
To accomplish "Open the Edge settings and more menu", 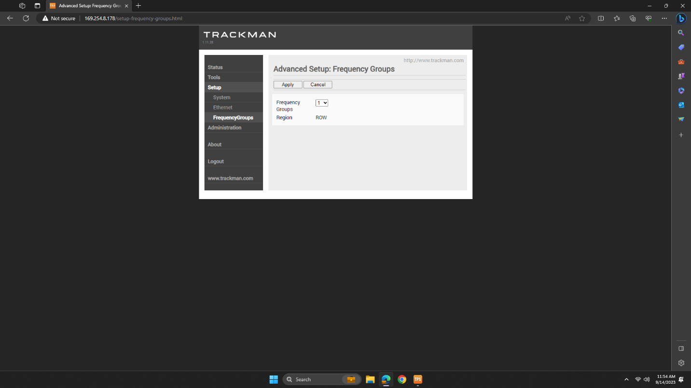I will (x=664, y=18).
